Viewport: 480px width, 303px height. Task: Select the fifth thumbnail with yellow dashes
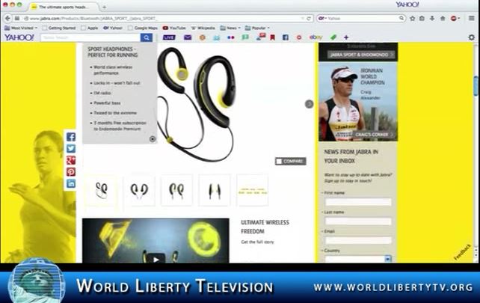point(253,190)
